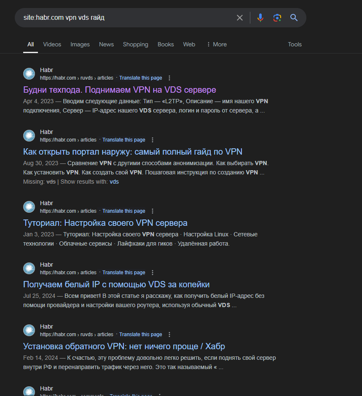The image size is (362, 396).
Task: Click the microphone icon for voice search
Action: (260, 18)
